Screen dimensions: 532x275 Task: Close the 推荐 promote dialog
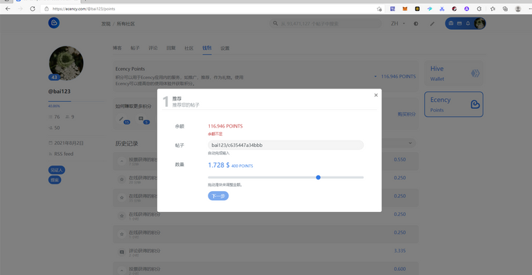(375, 96)
